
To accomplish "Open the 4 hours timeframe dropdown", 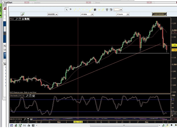I will [123, 14].
